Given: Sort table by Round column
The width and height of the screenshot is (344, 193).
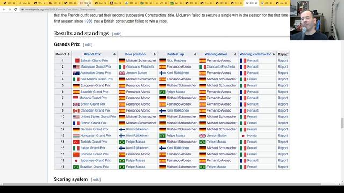Looking at the screenshot, I should [68, 54].
